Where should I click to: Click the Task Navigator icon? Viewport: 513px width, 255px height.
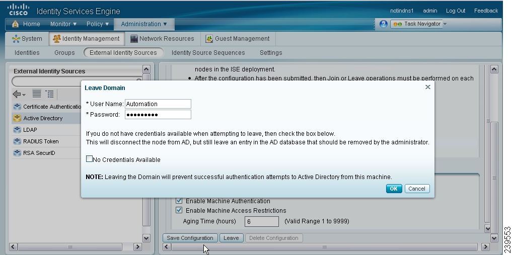pos(398,24)
